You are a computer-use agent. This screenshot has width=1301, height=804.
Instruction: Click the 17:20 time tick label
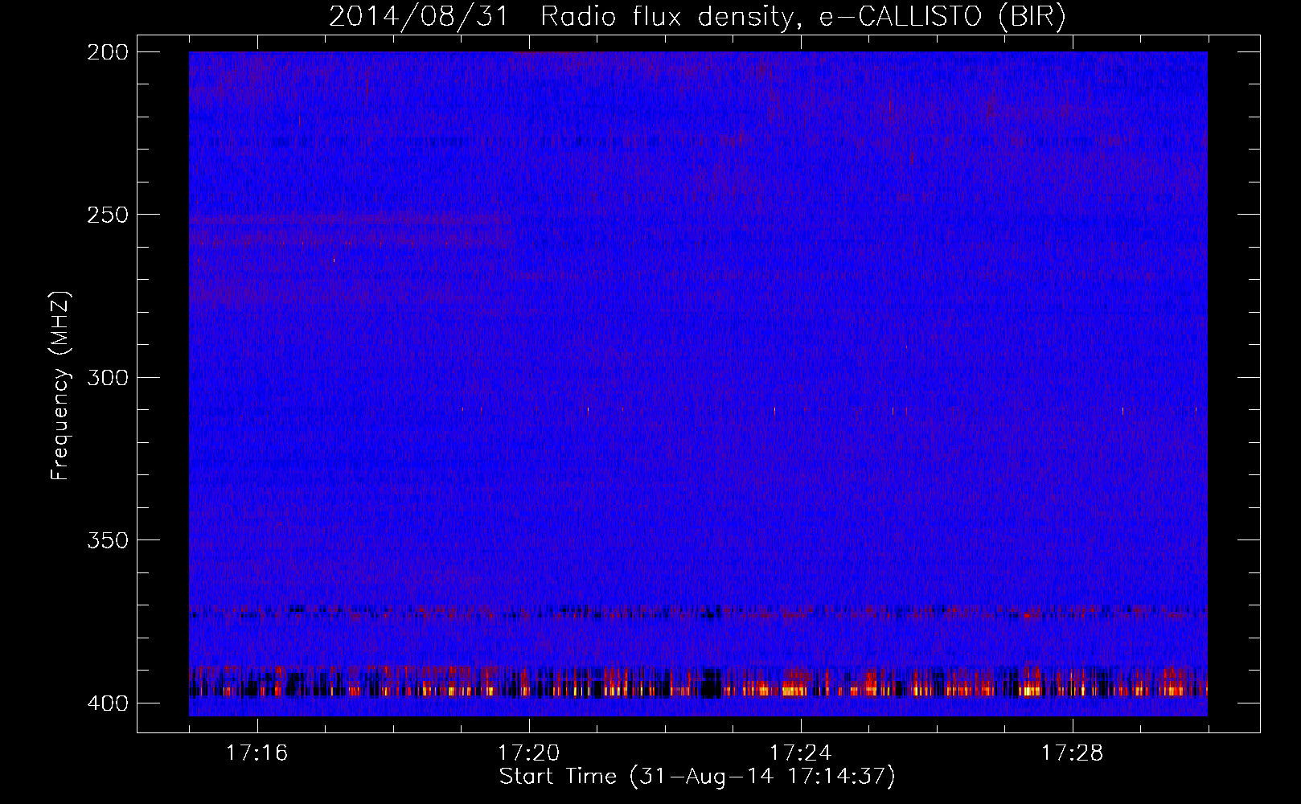528,753
